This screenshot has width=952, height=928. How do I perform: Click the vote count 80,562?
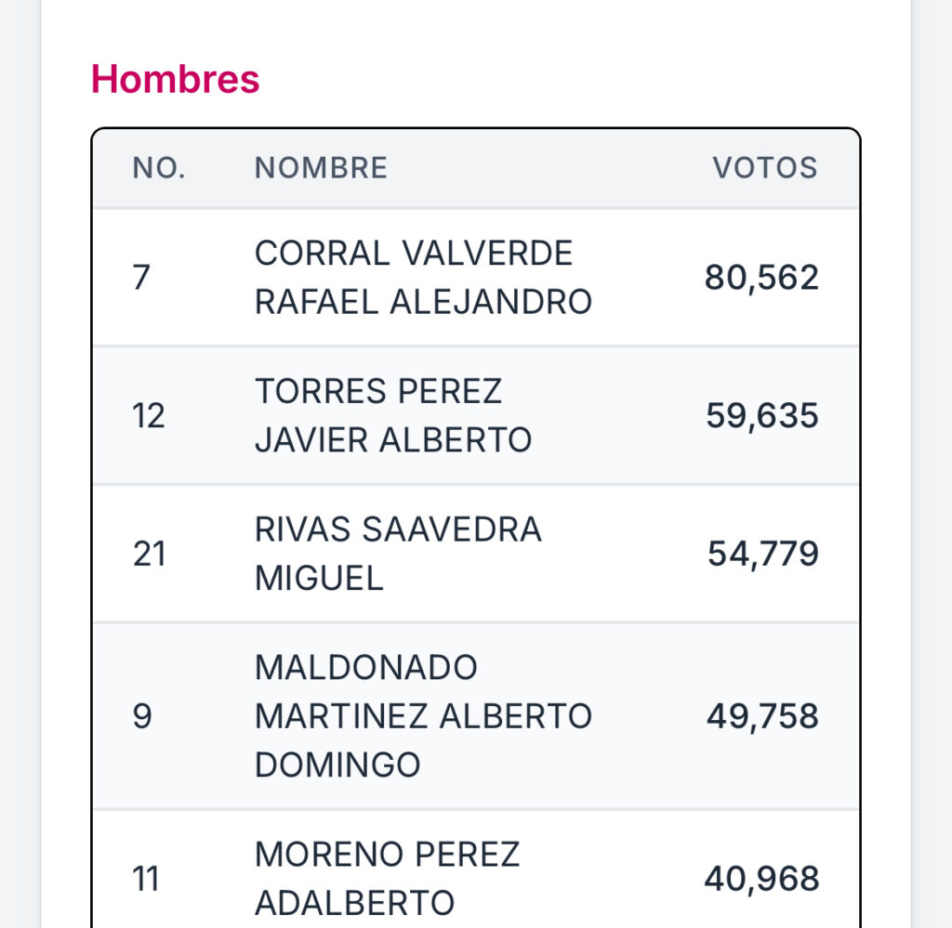tap(761, 278)
